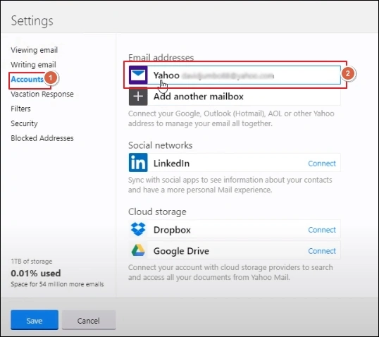The width and height of the screenshot is (379, 337).
Task: Connect the Google Drive account
Action: [x=322, y=251]
